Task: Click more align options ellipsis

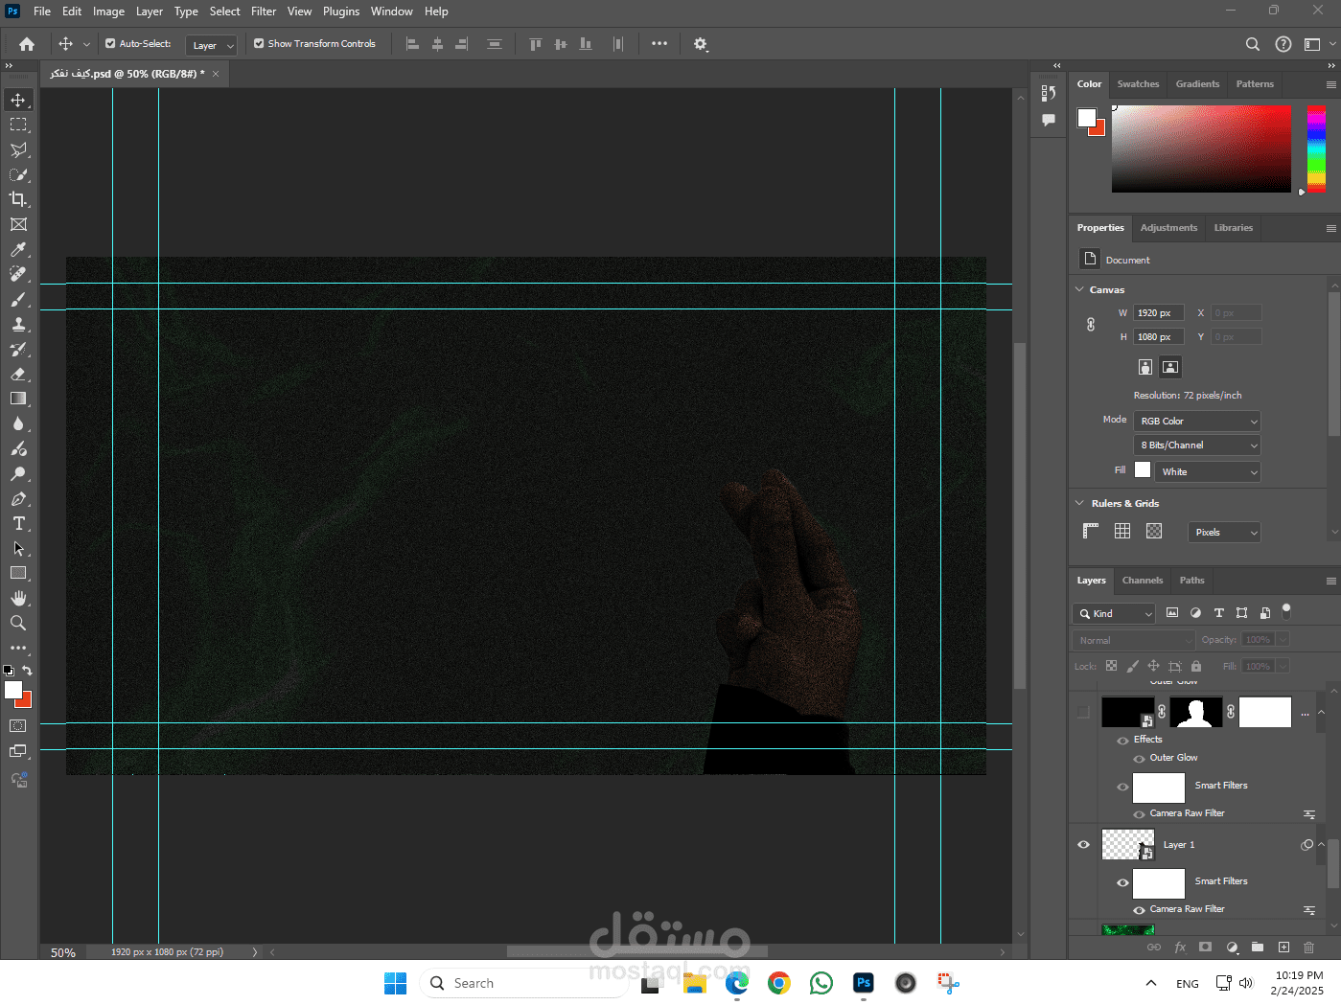Action: [659, 44]
